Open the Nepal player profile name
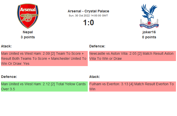Image resolution: width=177 pixels, height=116 pixels. pyautogui.click(x=28, y=32)
